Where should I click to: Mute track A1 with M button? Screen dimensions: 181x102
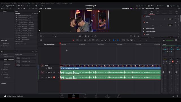point(54,73)
